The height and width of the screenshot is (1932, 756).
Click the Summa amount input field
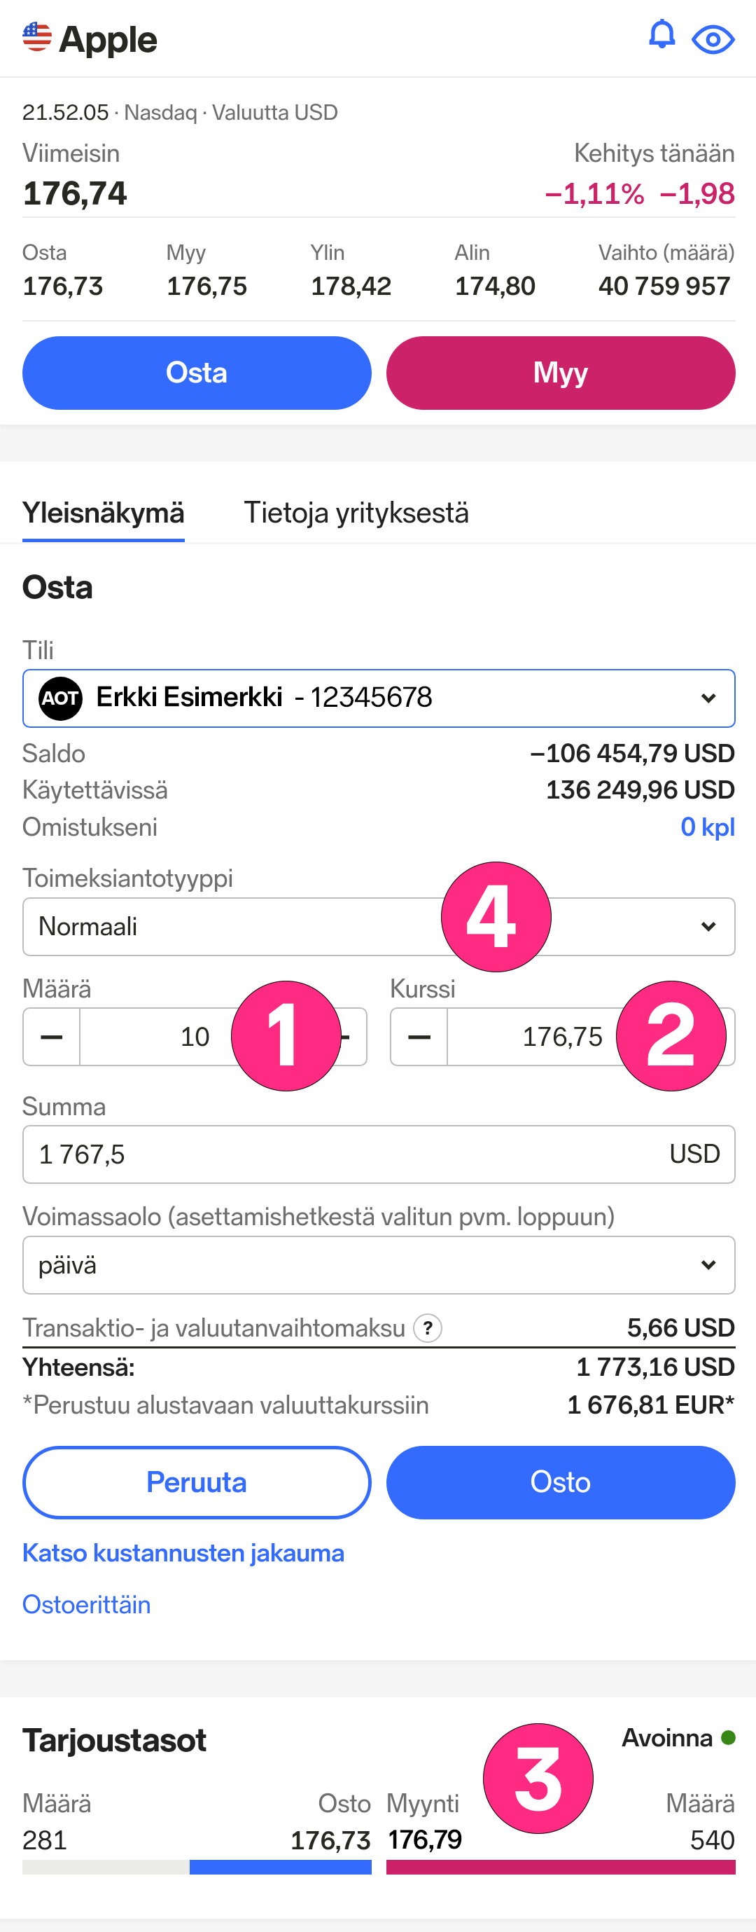click(x=379, y=1154)
